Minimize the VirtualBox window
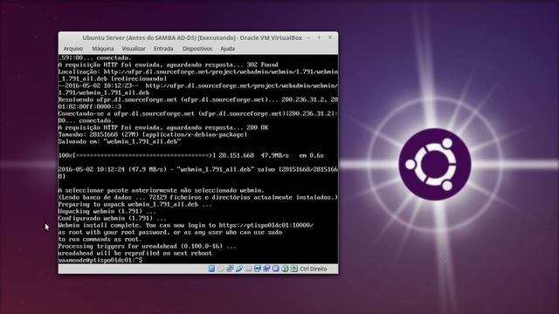This screenshot has height=314, width=559. (308, 38)
